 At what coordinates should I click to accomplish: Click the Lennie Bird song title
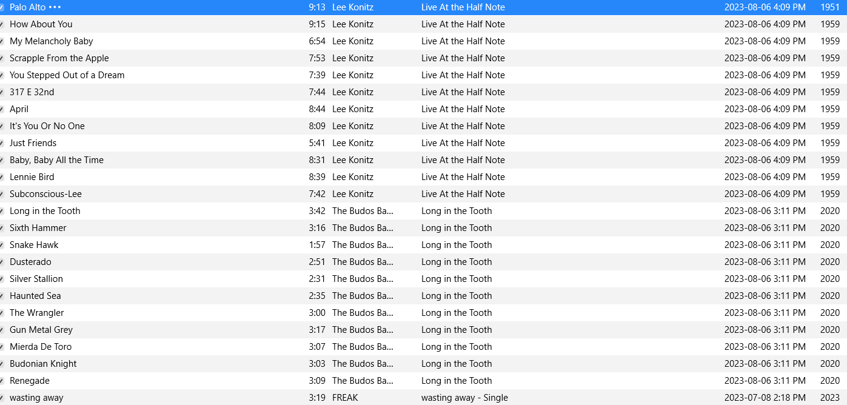32,177
